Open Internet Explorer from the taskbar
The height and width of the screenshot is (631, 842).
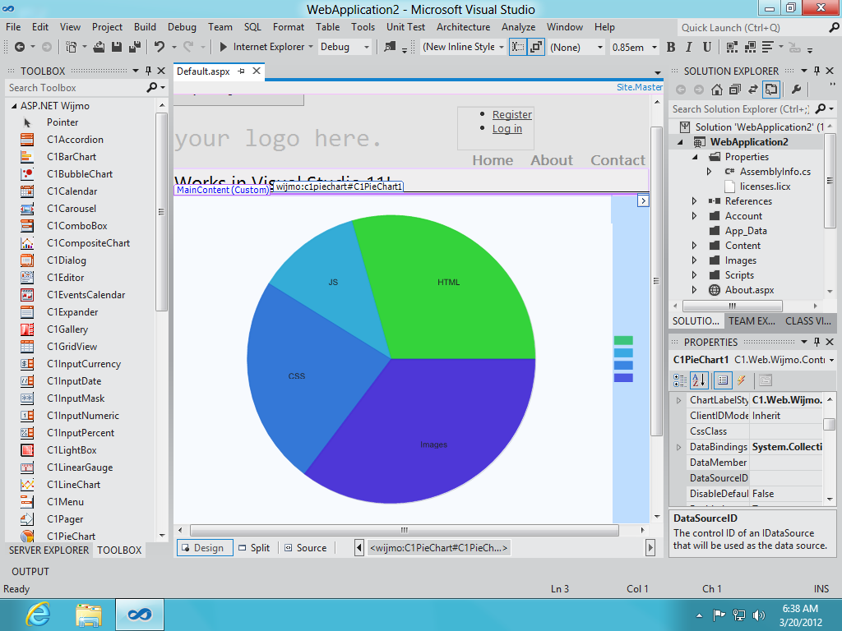pos(38,615)
